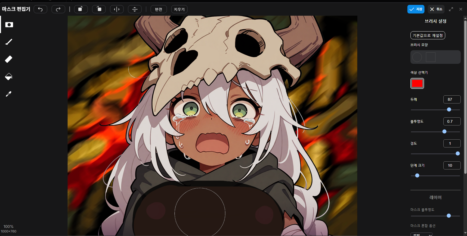This screenshot has width=467, height=236.
Task: Click the 레이어 section heading
Action: pyautogui.click(x=435, y=197)
